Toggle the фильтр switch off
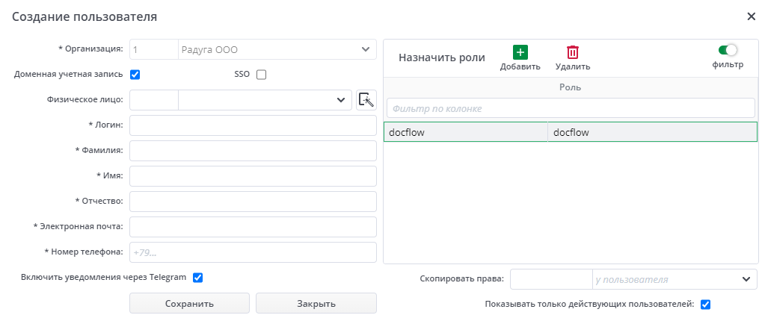Viewport: 762px width, 318px height. (x=728, y=50)
